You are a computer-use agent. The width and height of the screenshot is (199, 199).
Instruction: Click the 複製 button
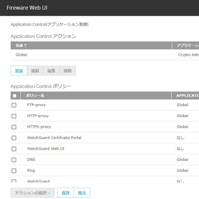(x=35, y=71)
